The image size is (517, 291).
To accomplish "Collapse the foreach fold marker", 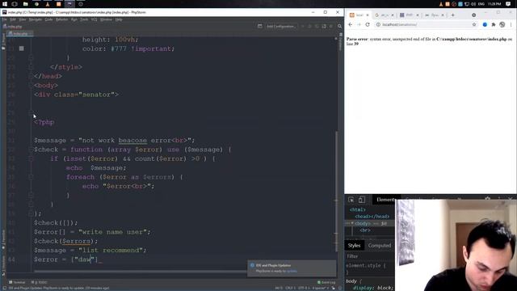I will click(x=31, y=177).
